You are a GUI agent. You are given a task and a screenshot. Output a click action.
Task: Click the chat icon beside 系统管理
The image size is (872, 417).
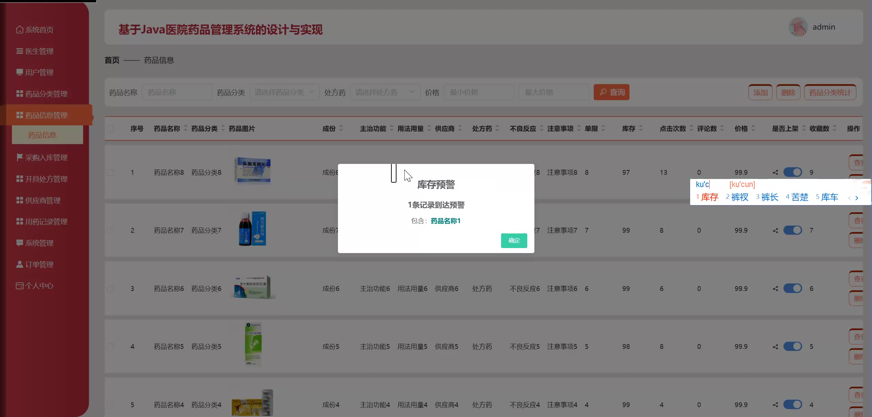click(x=19, y=243)
